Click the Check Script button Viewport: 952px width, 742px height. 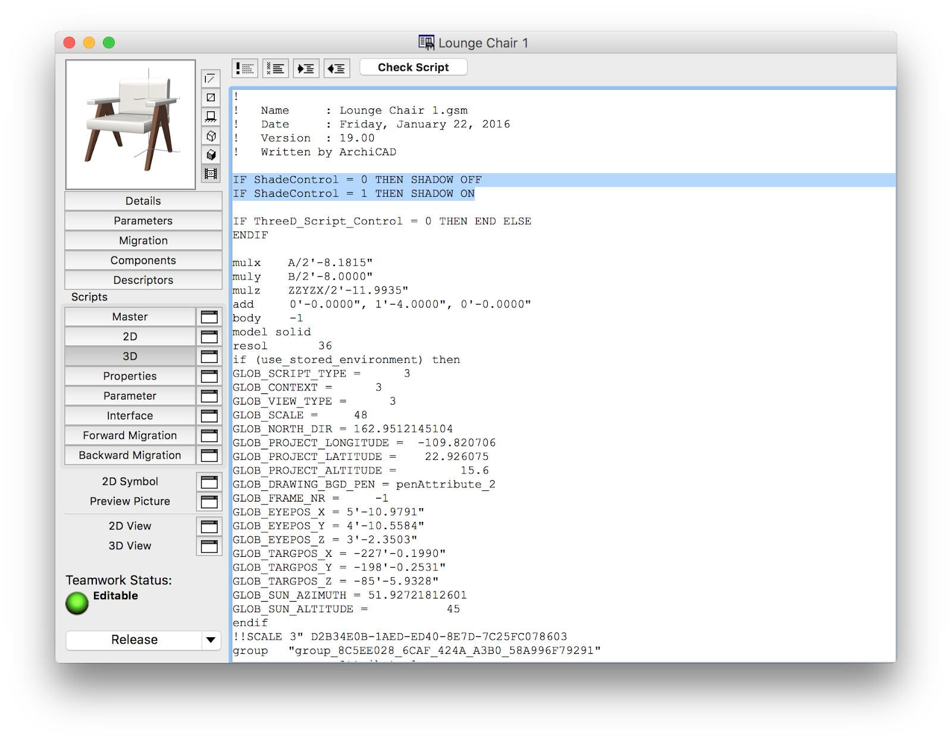pos(413,67)
